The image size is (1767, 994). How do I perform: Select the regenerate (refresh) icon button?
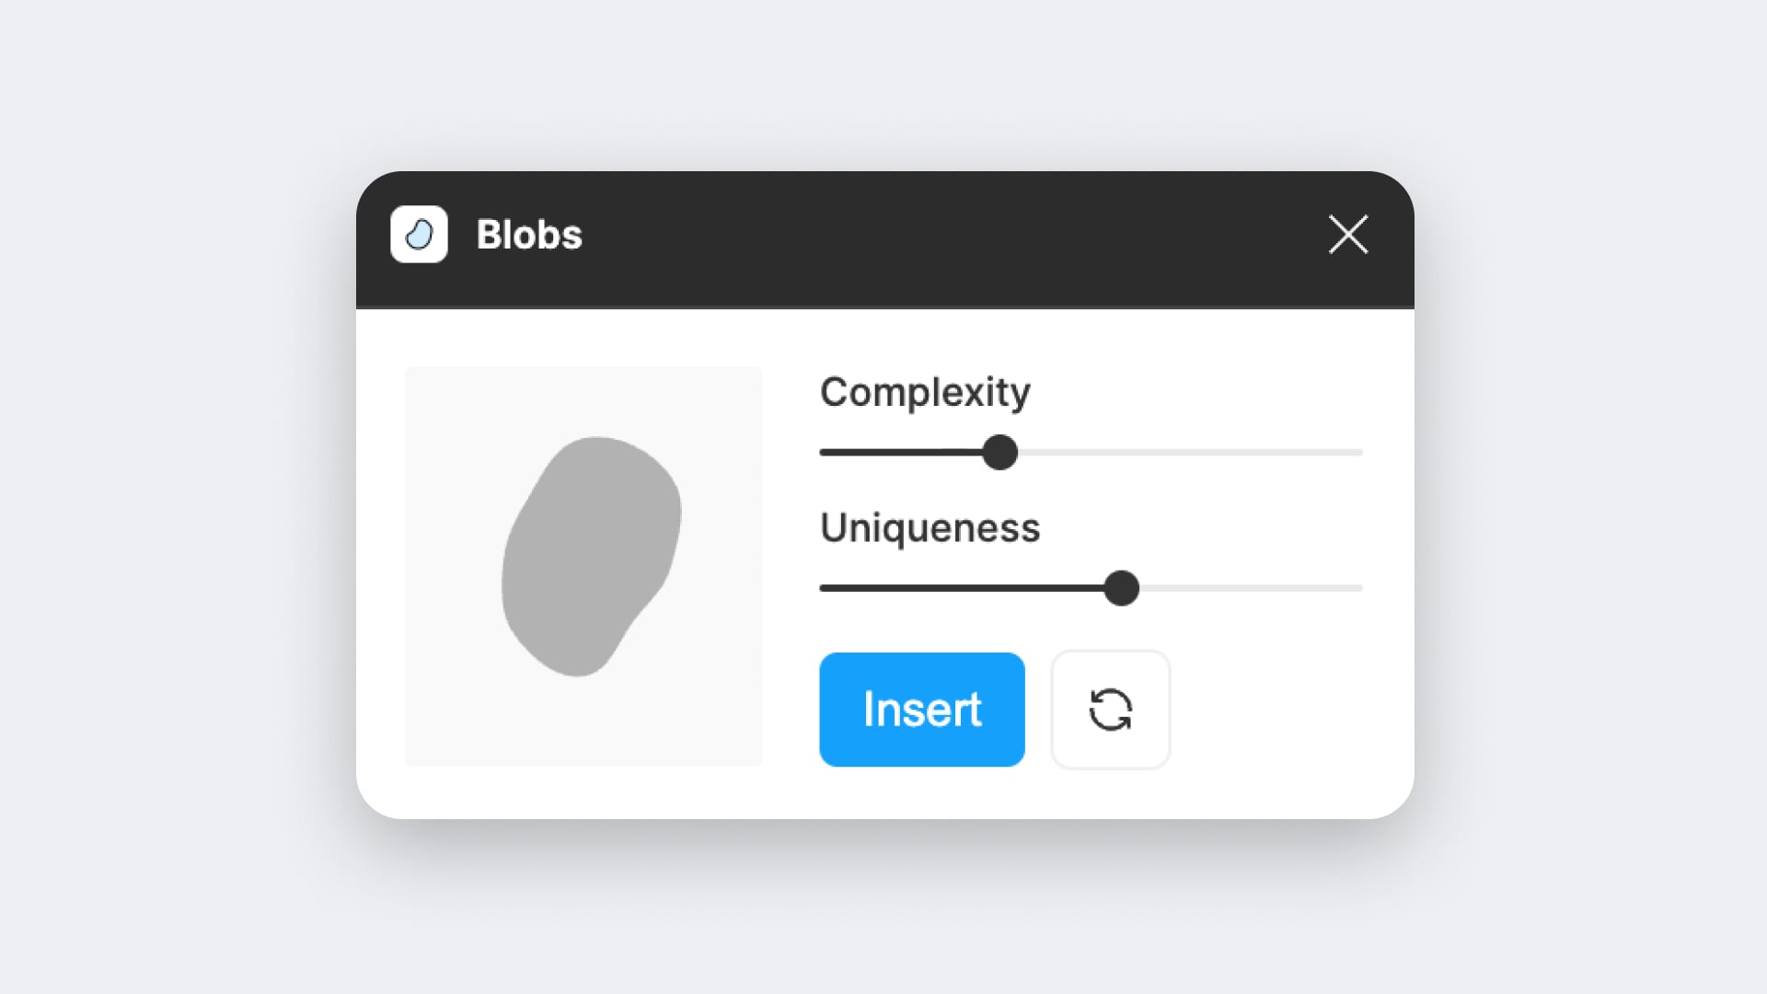coord(1110,709)
